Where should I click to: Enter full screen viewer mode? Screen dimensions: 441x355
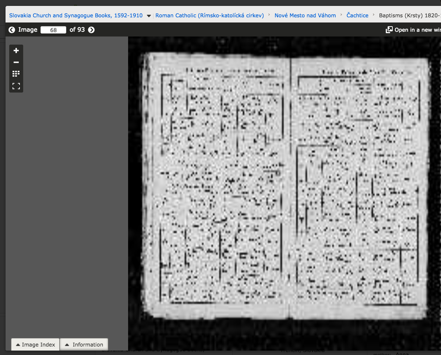[x=16, y=86]
